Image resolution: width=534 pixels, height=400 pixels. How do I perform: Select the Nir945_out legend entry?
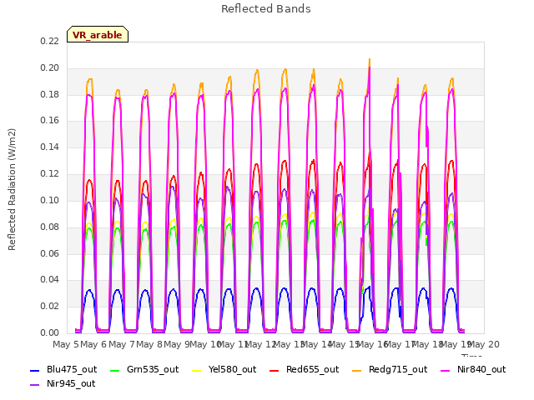[63, 383]
